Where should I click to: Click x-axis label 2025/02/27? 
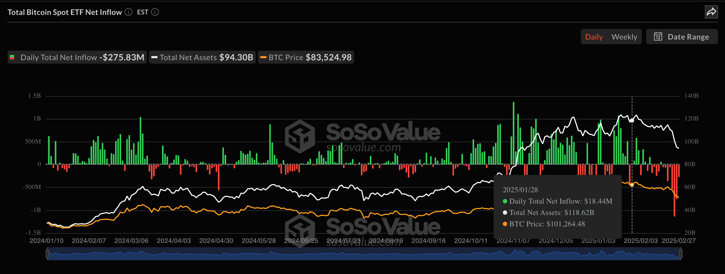click(x=678, y=241)
